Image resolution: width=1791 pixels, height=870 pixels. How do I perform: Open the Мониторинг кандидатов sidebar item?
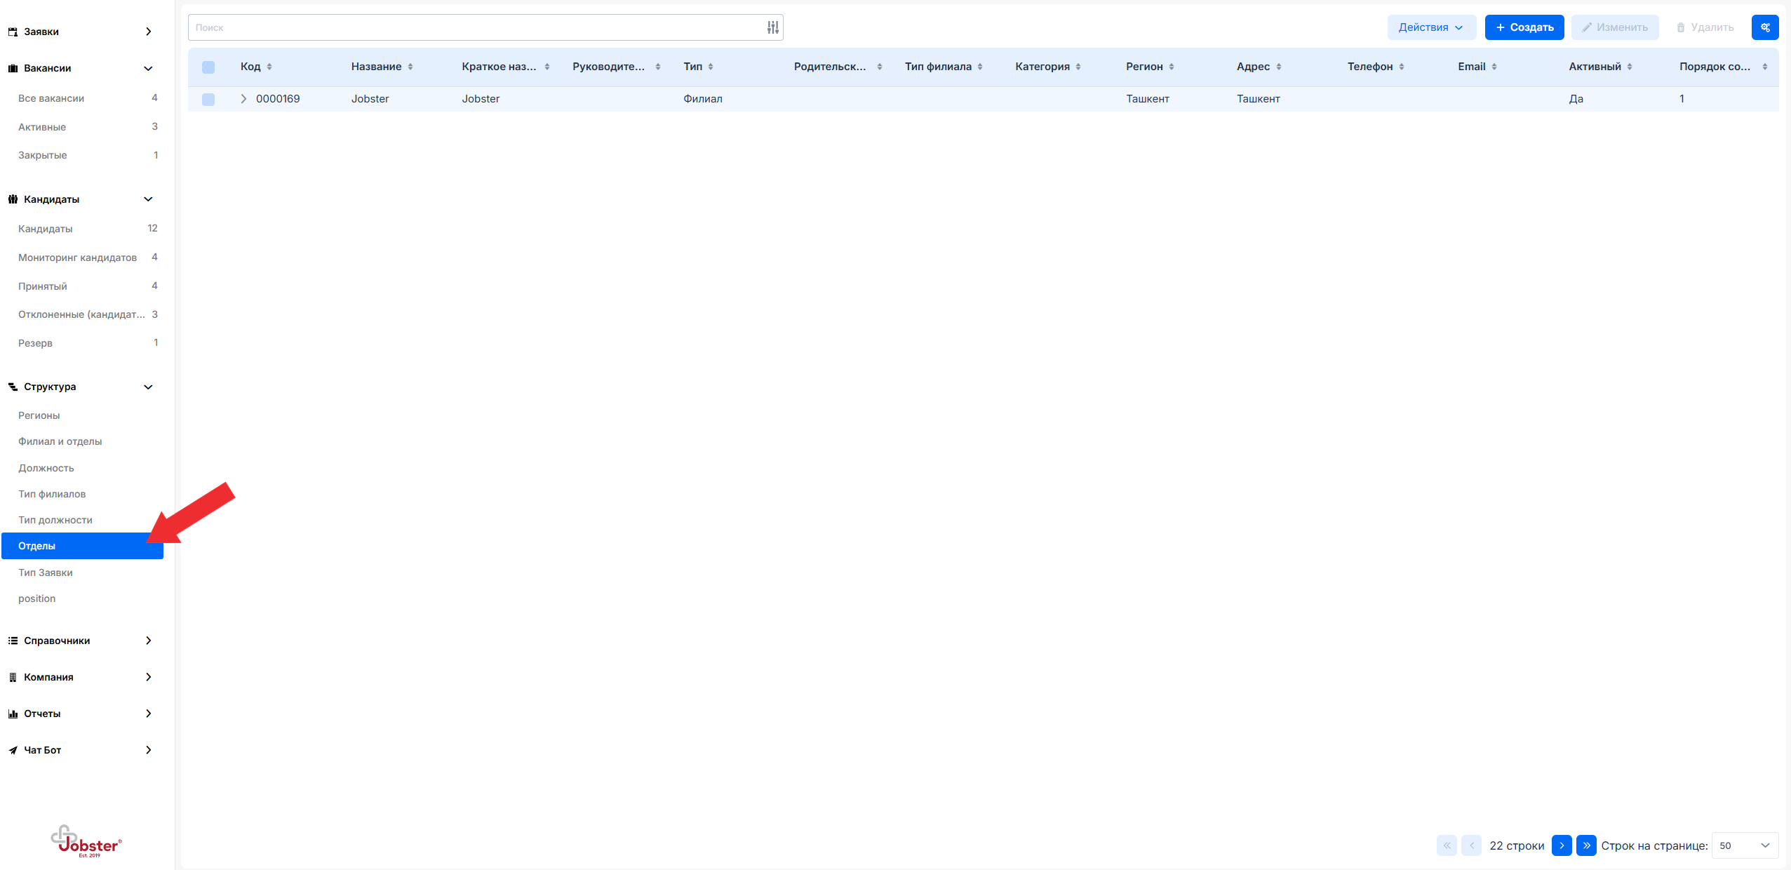[x=77, y=257]
